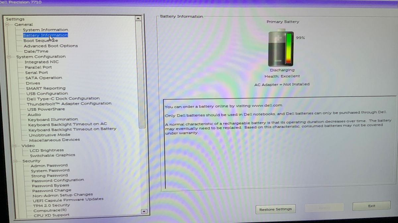The image size is (398, 223).
Task: Open USB Configuration
Action: 47,94
